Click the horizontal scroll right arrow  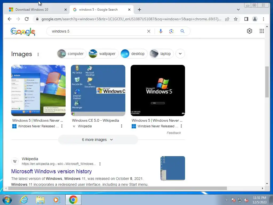click(263, 188)
